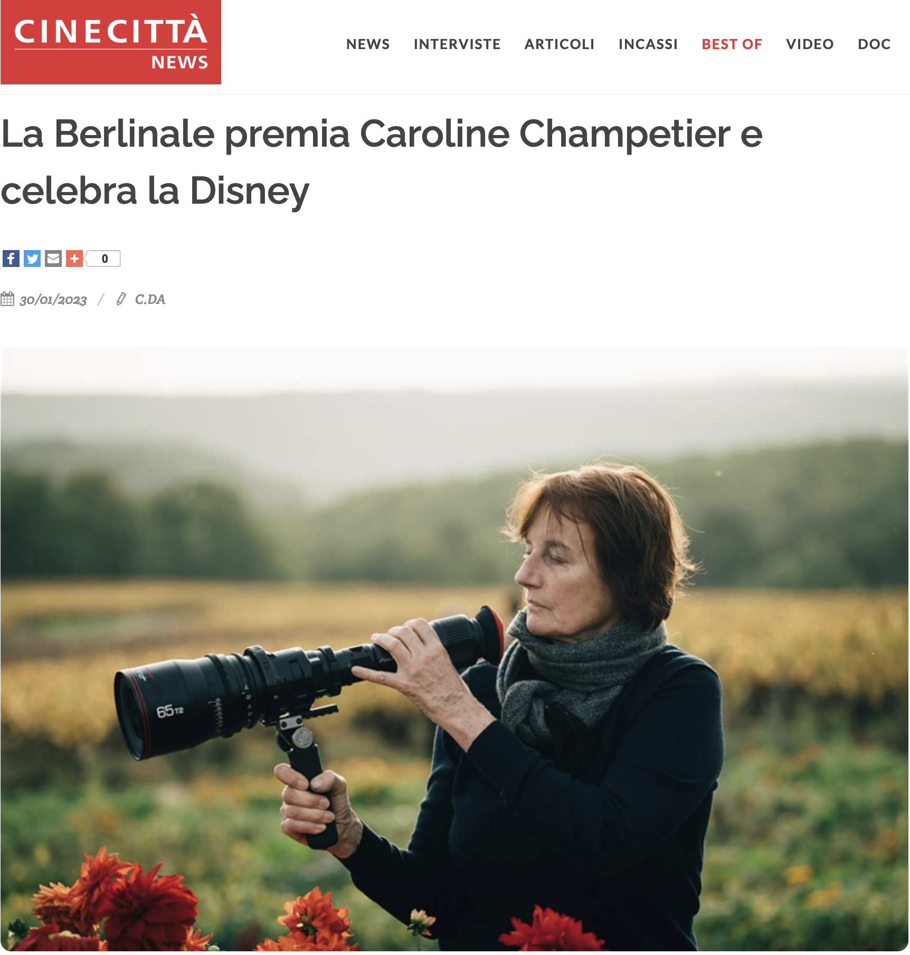Image resolution: width=910 pixels, height=955 pixels.
Task: Open the VIDEO section
Action: (810, 44)
